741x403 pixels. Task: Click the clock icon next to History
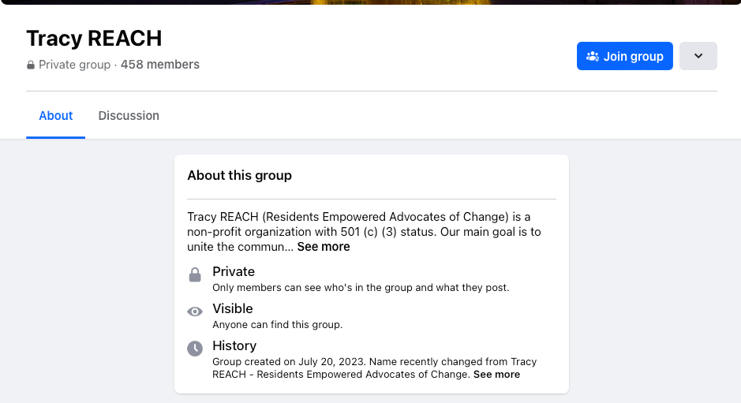tap(195, 349)
